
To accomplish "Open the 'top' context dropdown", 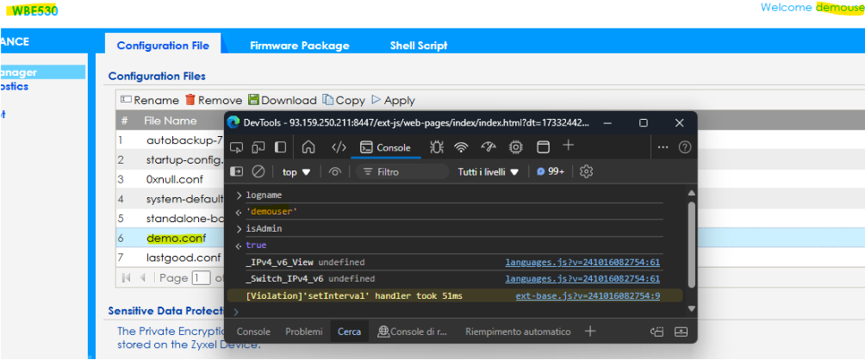I will coord(296,171).
